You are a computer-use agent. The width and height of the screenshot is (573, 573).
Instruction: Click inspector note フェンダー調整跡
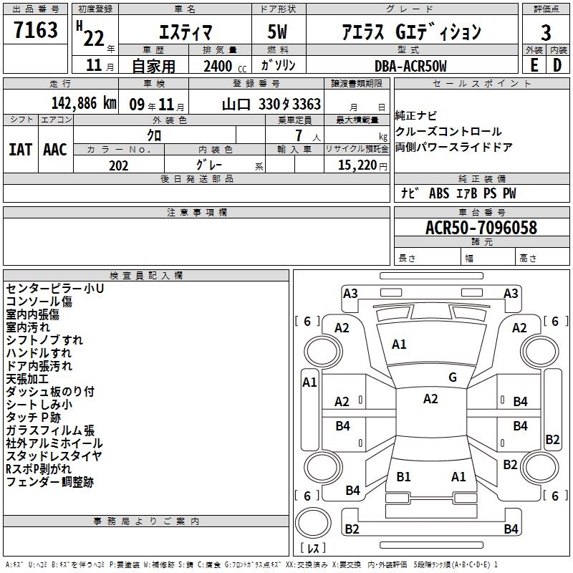pyautogui.click(x=49, y=482)
